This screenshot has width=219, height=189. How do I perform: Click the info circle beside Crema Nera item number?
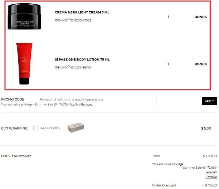[69, 19]
